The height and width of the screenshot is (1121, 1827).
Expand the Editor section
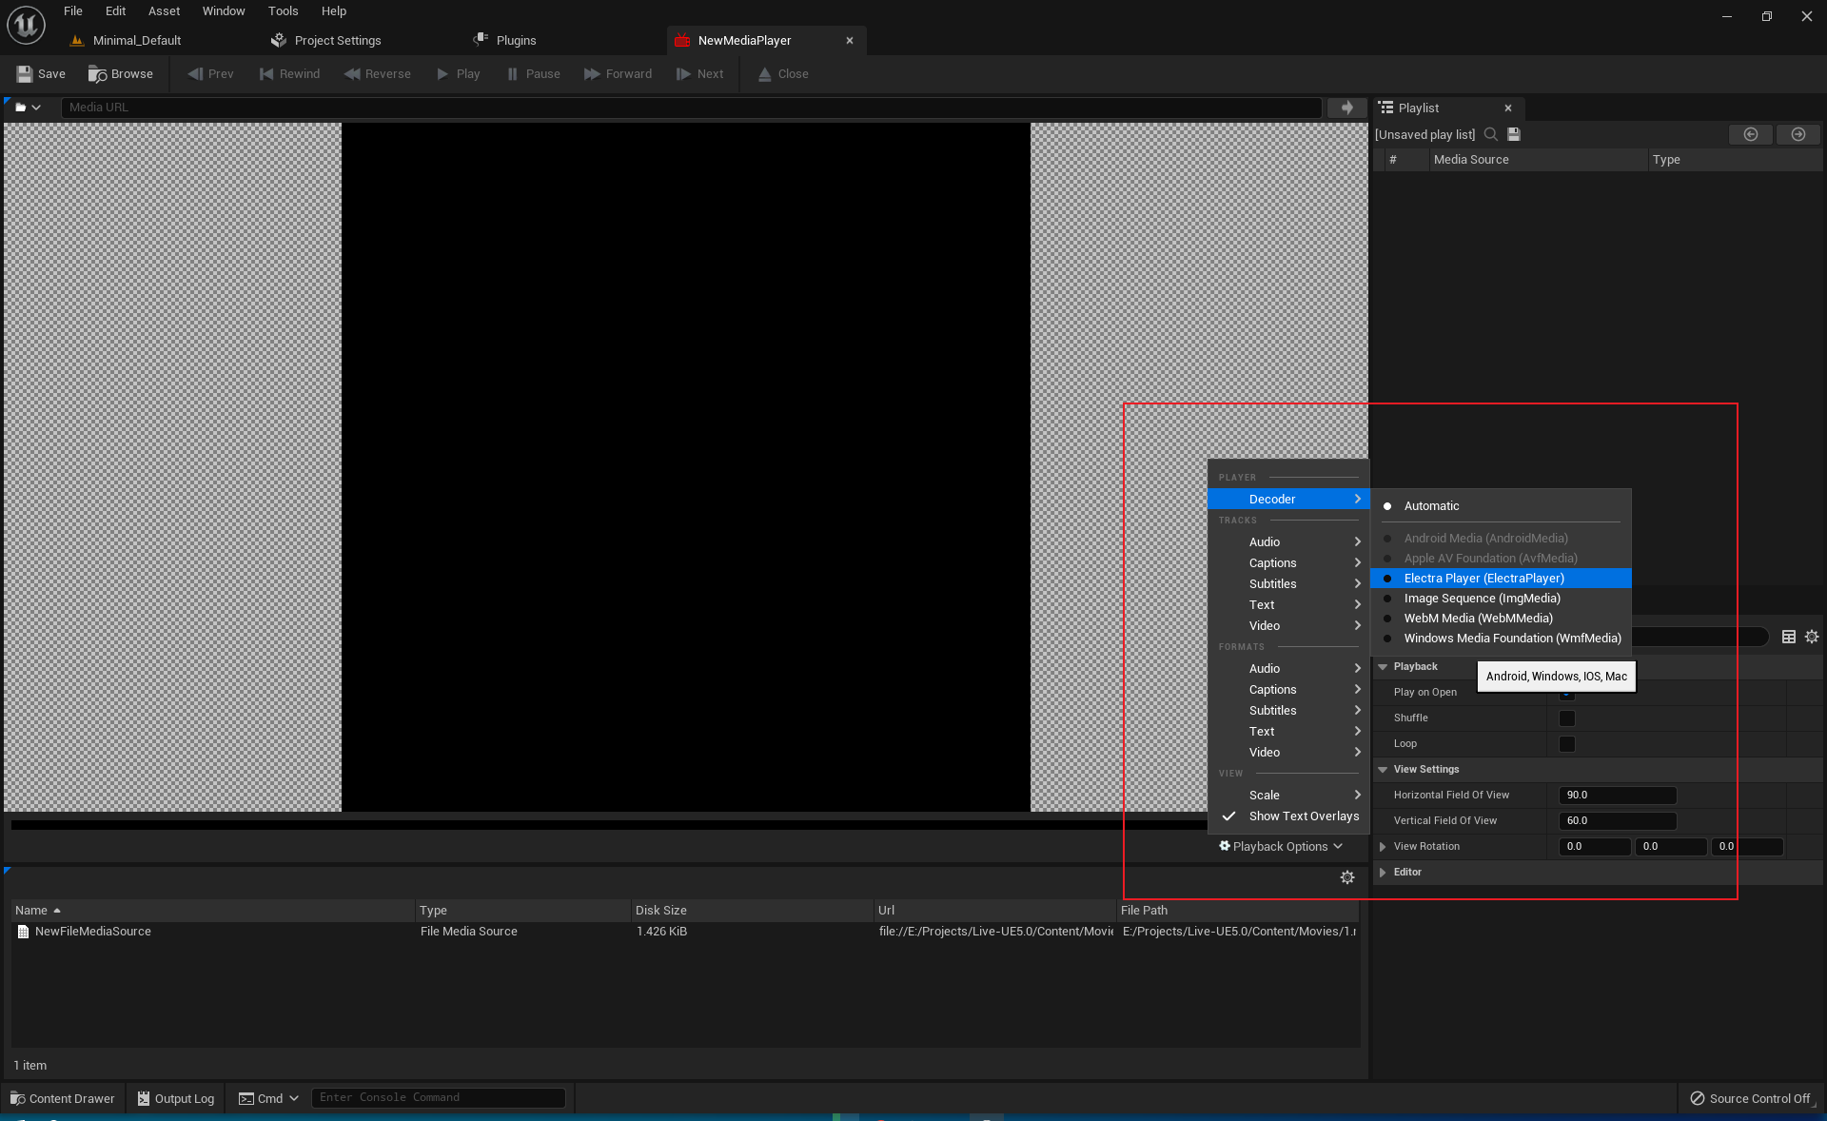[x=1383, y=873]
